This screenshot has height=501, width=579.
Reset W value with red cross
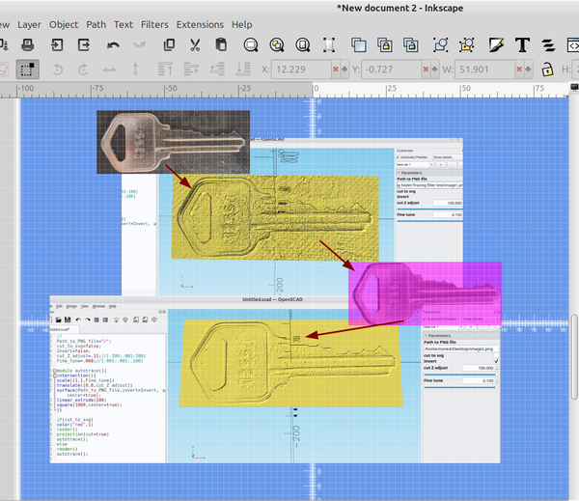pyautogui.click(x=519, y=70)
